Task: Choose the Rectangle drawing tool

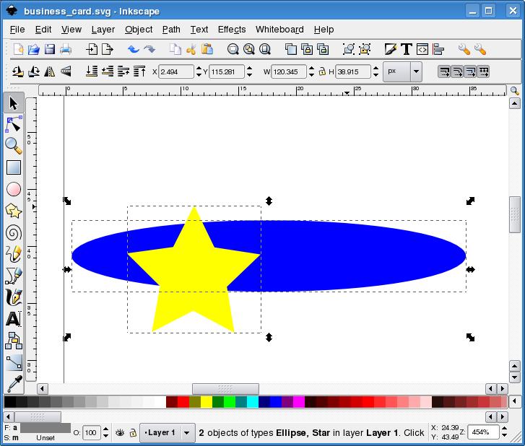Action: tap(13, 167)
